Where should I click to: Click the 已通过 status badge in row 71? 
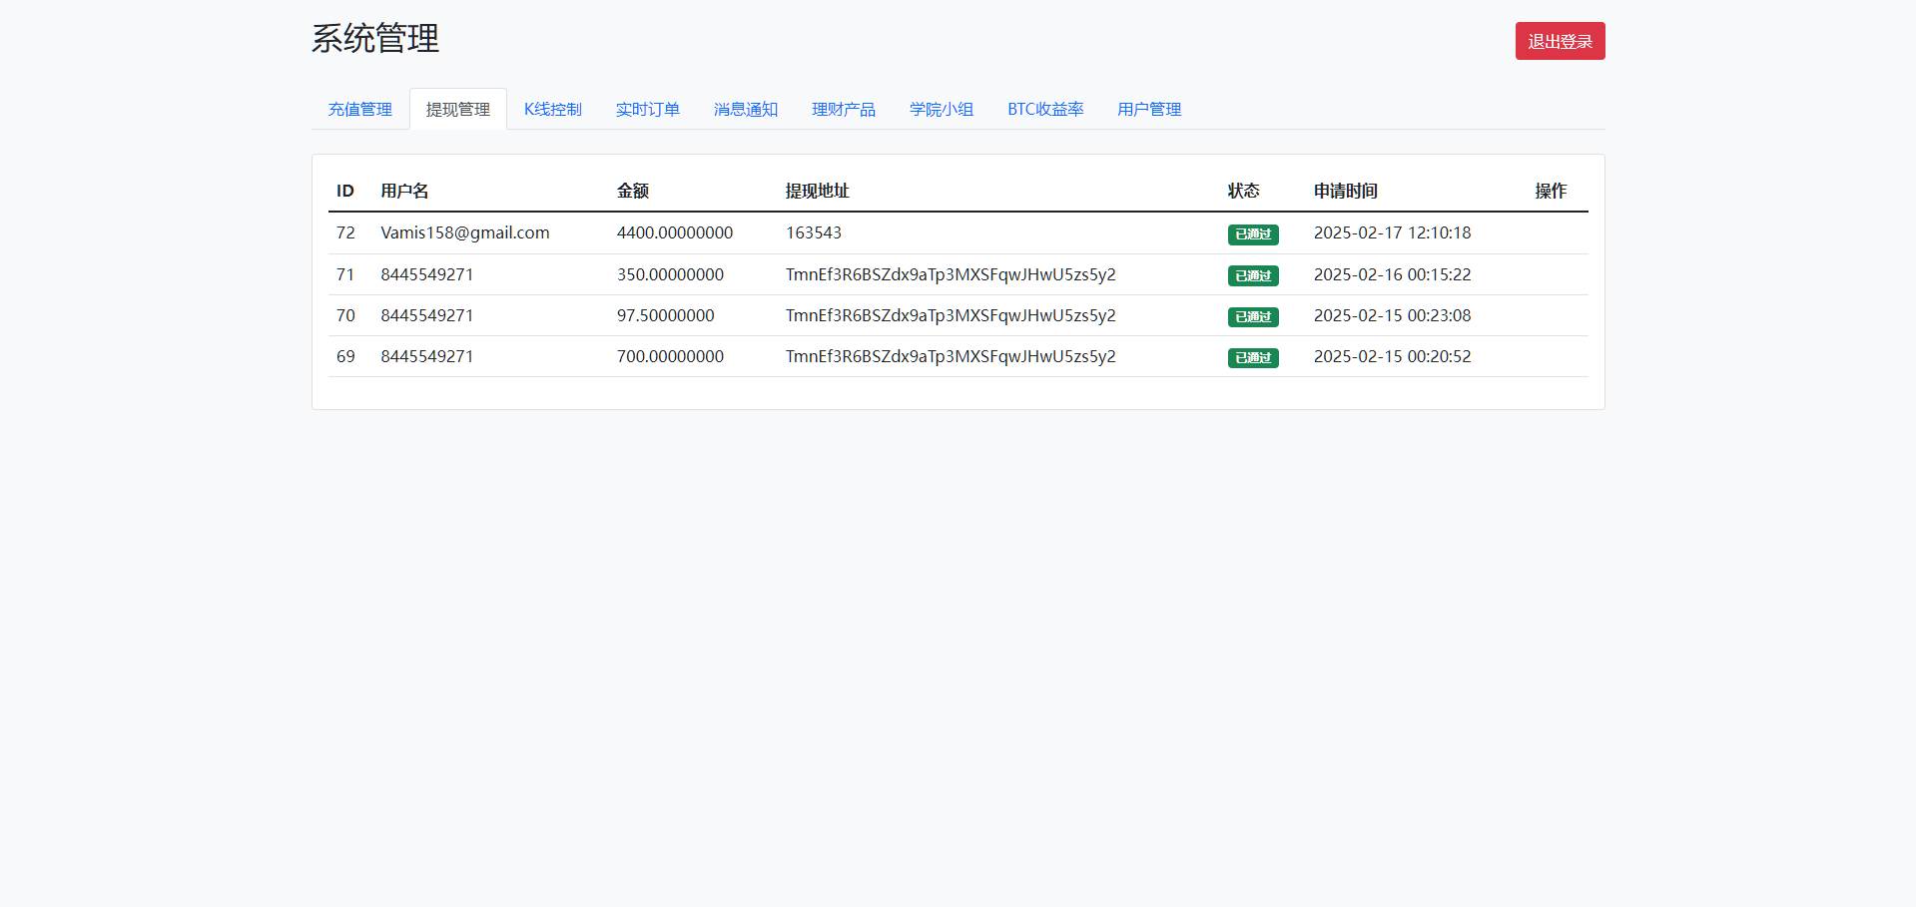coord(1252,275)
